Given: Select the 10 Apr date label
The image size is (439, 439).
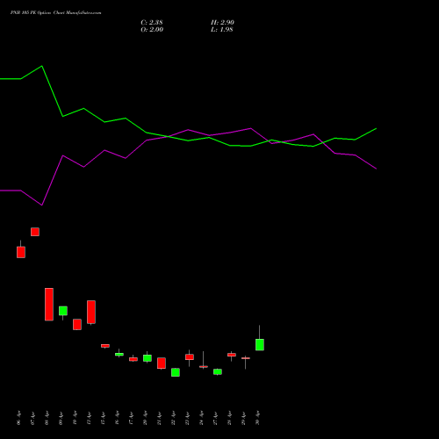Looking at the screenshot, I should [x=76, y=418].
